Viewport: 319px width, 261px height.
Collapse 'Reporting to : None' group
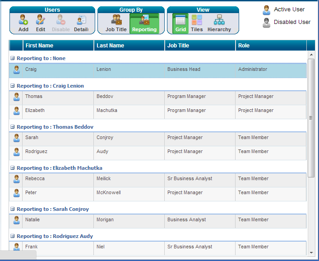tap(13, 58)
